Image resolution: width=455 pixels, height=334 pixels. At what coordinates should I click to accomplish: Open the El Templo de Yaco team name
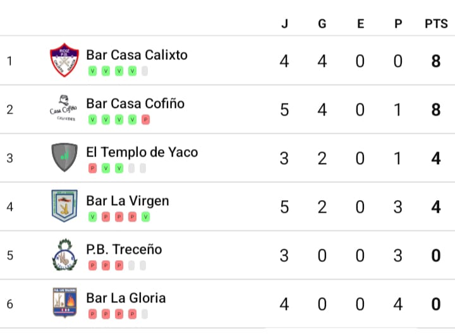click(142, 152)
